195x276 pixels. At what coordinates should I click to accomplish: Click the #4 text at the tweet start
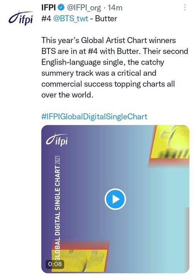point(46,19)
